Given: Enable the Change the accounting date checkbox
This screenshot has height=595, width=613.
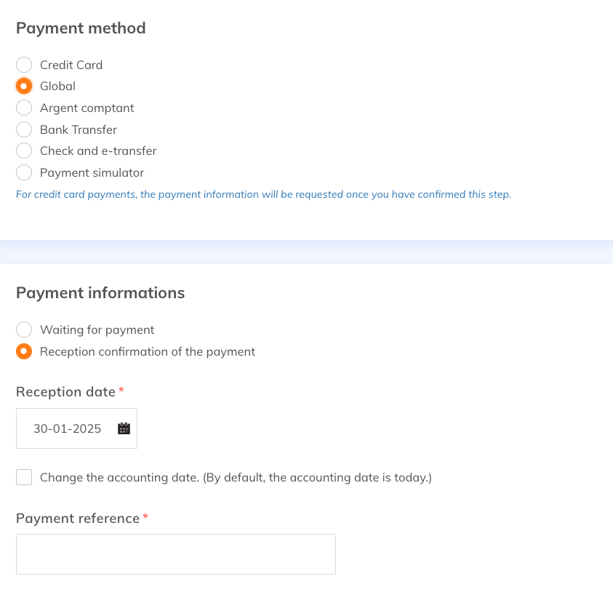Looking at the screenshot, I should pos(24,477).
